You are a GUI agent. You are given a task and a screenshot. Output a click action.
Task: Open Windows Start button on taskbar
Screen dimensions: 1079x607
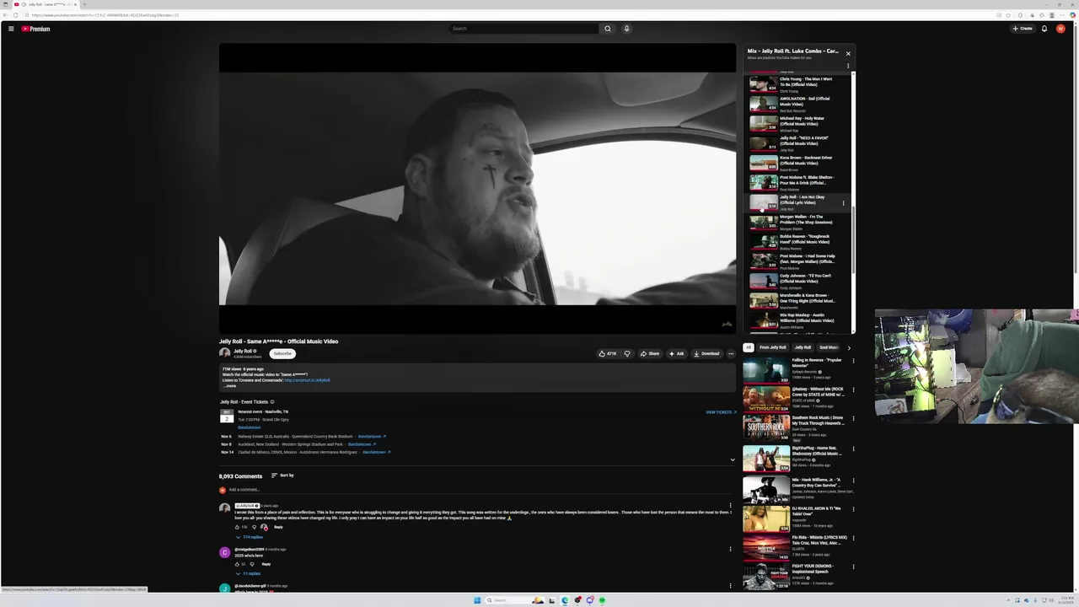point(477,600)
